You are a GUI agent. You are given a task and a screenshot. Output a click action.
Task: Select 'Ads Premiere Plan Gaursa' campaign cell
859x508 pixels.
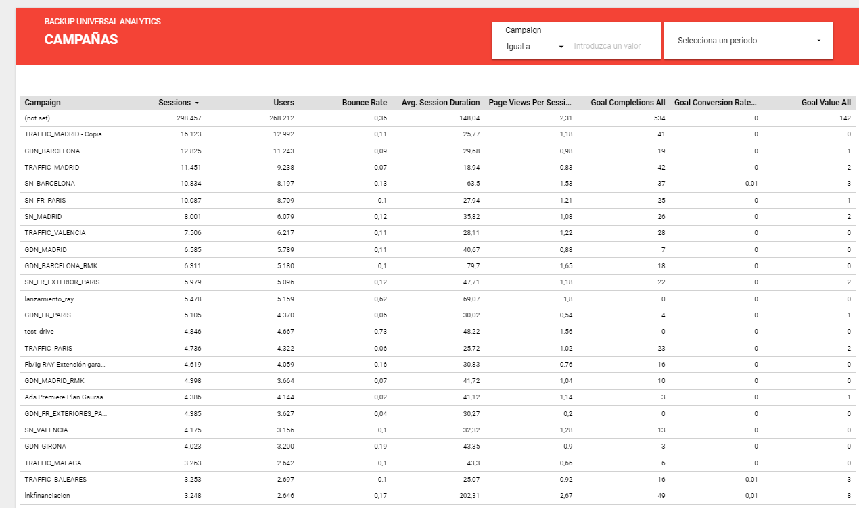tap(64, 397)
